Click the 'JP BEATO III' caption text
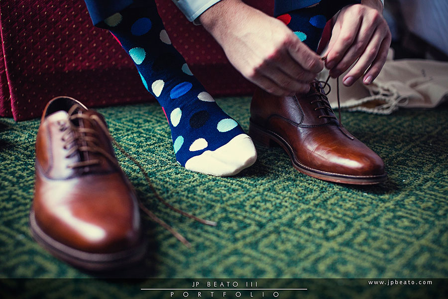The width and height of the screenshot is (448, 299). [225, 285]
